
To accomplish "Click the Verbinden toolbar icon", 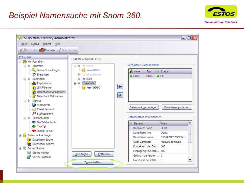I will tap(23, 50).
